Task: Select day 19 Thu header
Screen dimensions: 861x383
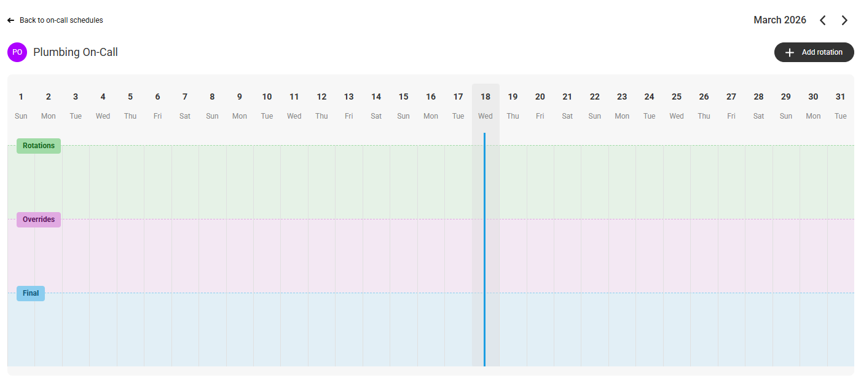Action: [513, 106]
